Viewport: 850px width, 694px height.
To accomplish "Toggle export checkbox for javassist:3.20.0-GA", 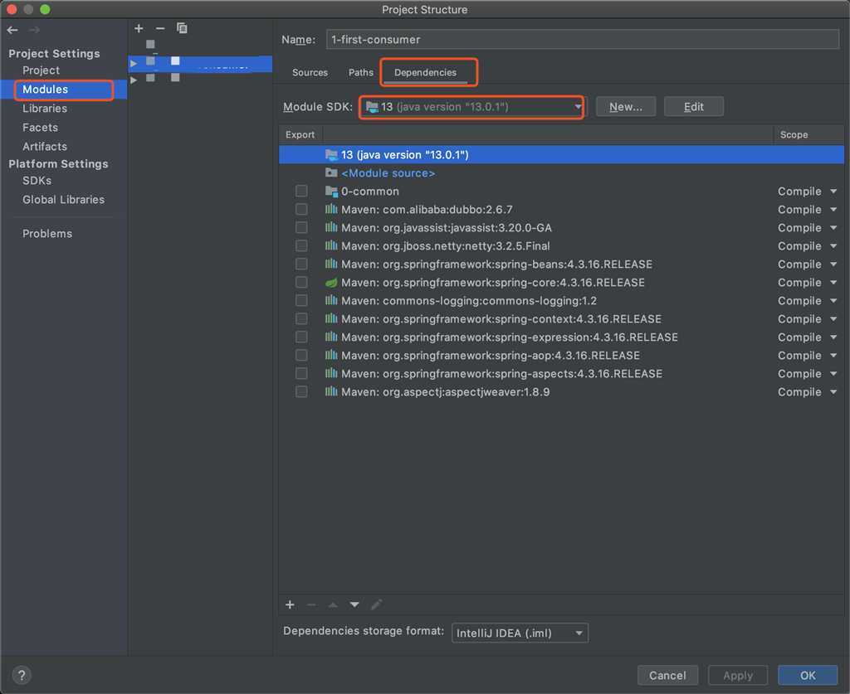I will click(x=301, y=227).
